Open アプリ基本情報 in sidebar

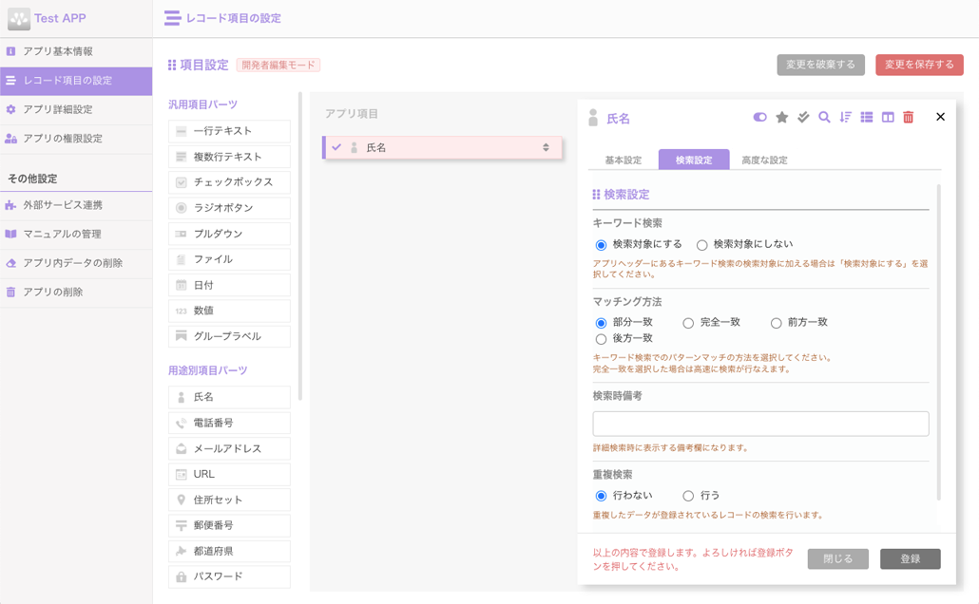76,51
